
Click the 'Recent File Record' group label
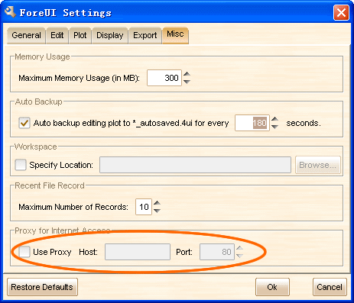[50, 185]
